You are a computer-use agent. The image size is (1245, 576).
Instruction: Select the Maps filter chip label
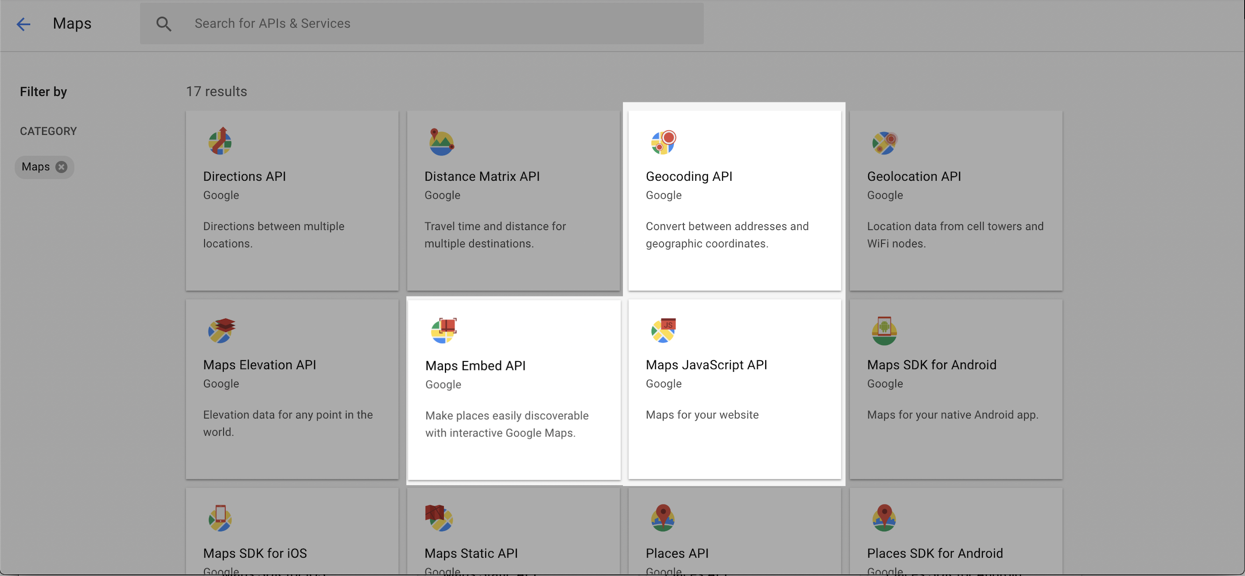point(36,167)
